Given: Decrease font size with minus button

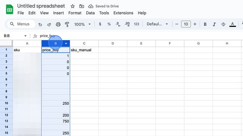Looking at the screenshot, I should click(x=177, y=24).
